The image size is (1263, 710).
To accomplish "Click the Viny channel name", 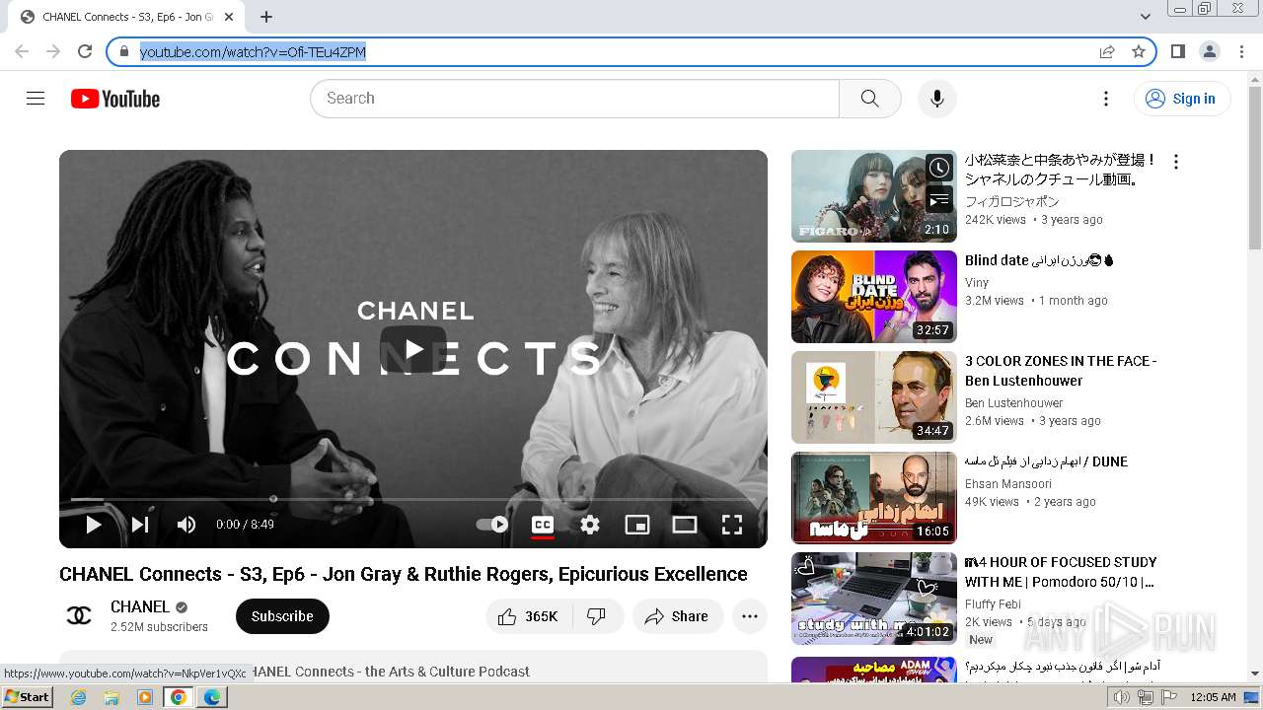I will pos(977,282).
